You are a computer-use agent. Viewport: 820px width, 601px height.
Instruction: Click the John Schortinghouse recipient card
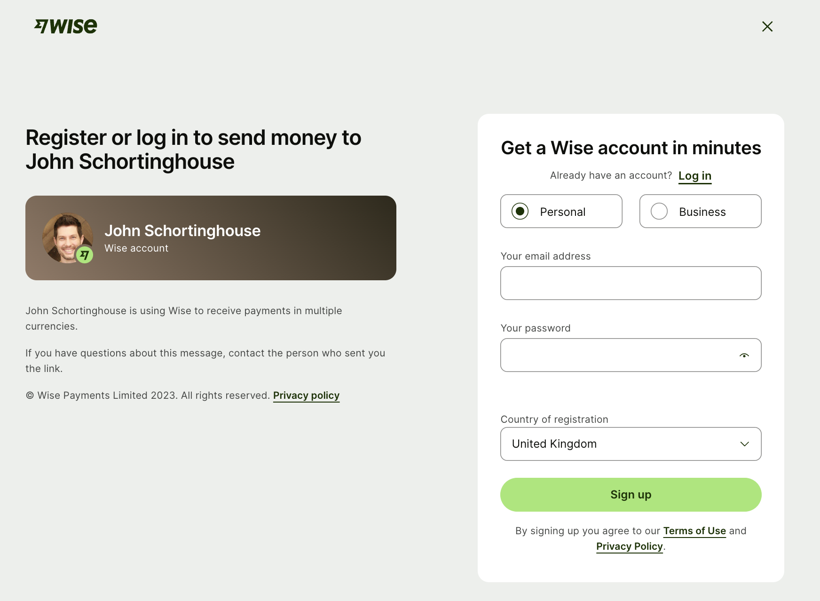[282, 238]
